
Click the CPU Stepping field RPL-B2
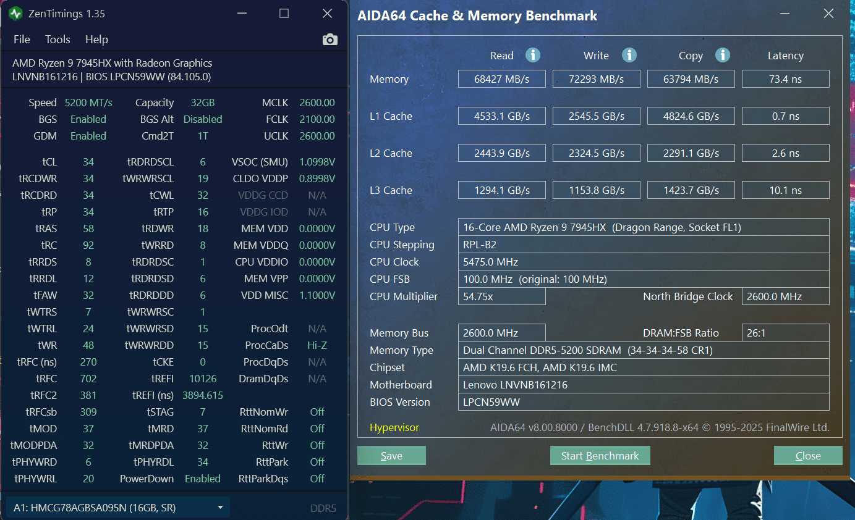coord(644,245)
